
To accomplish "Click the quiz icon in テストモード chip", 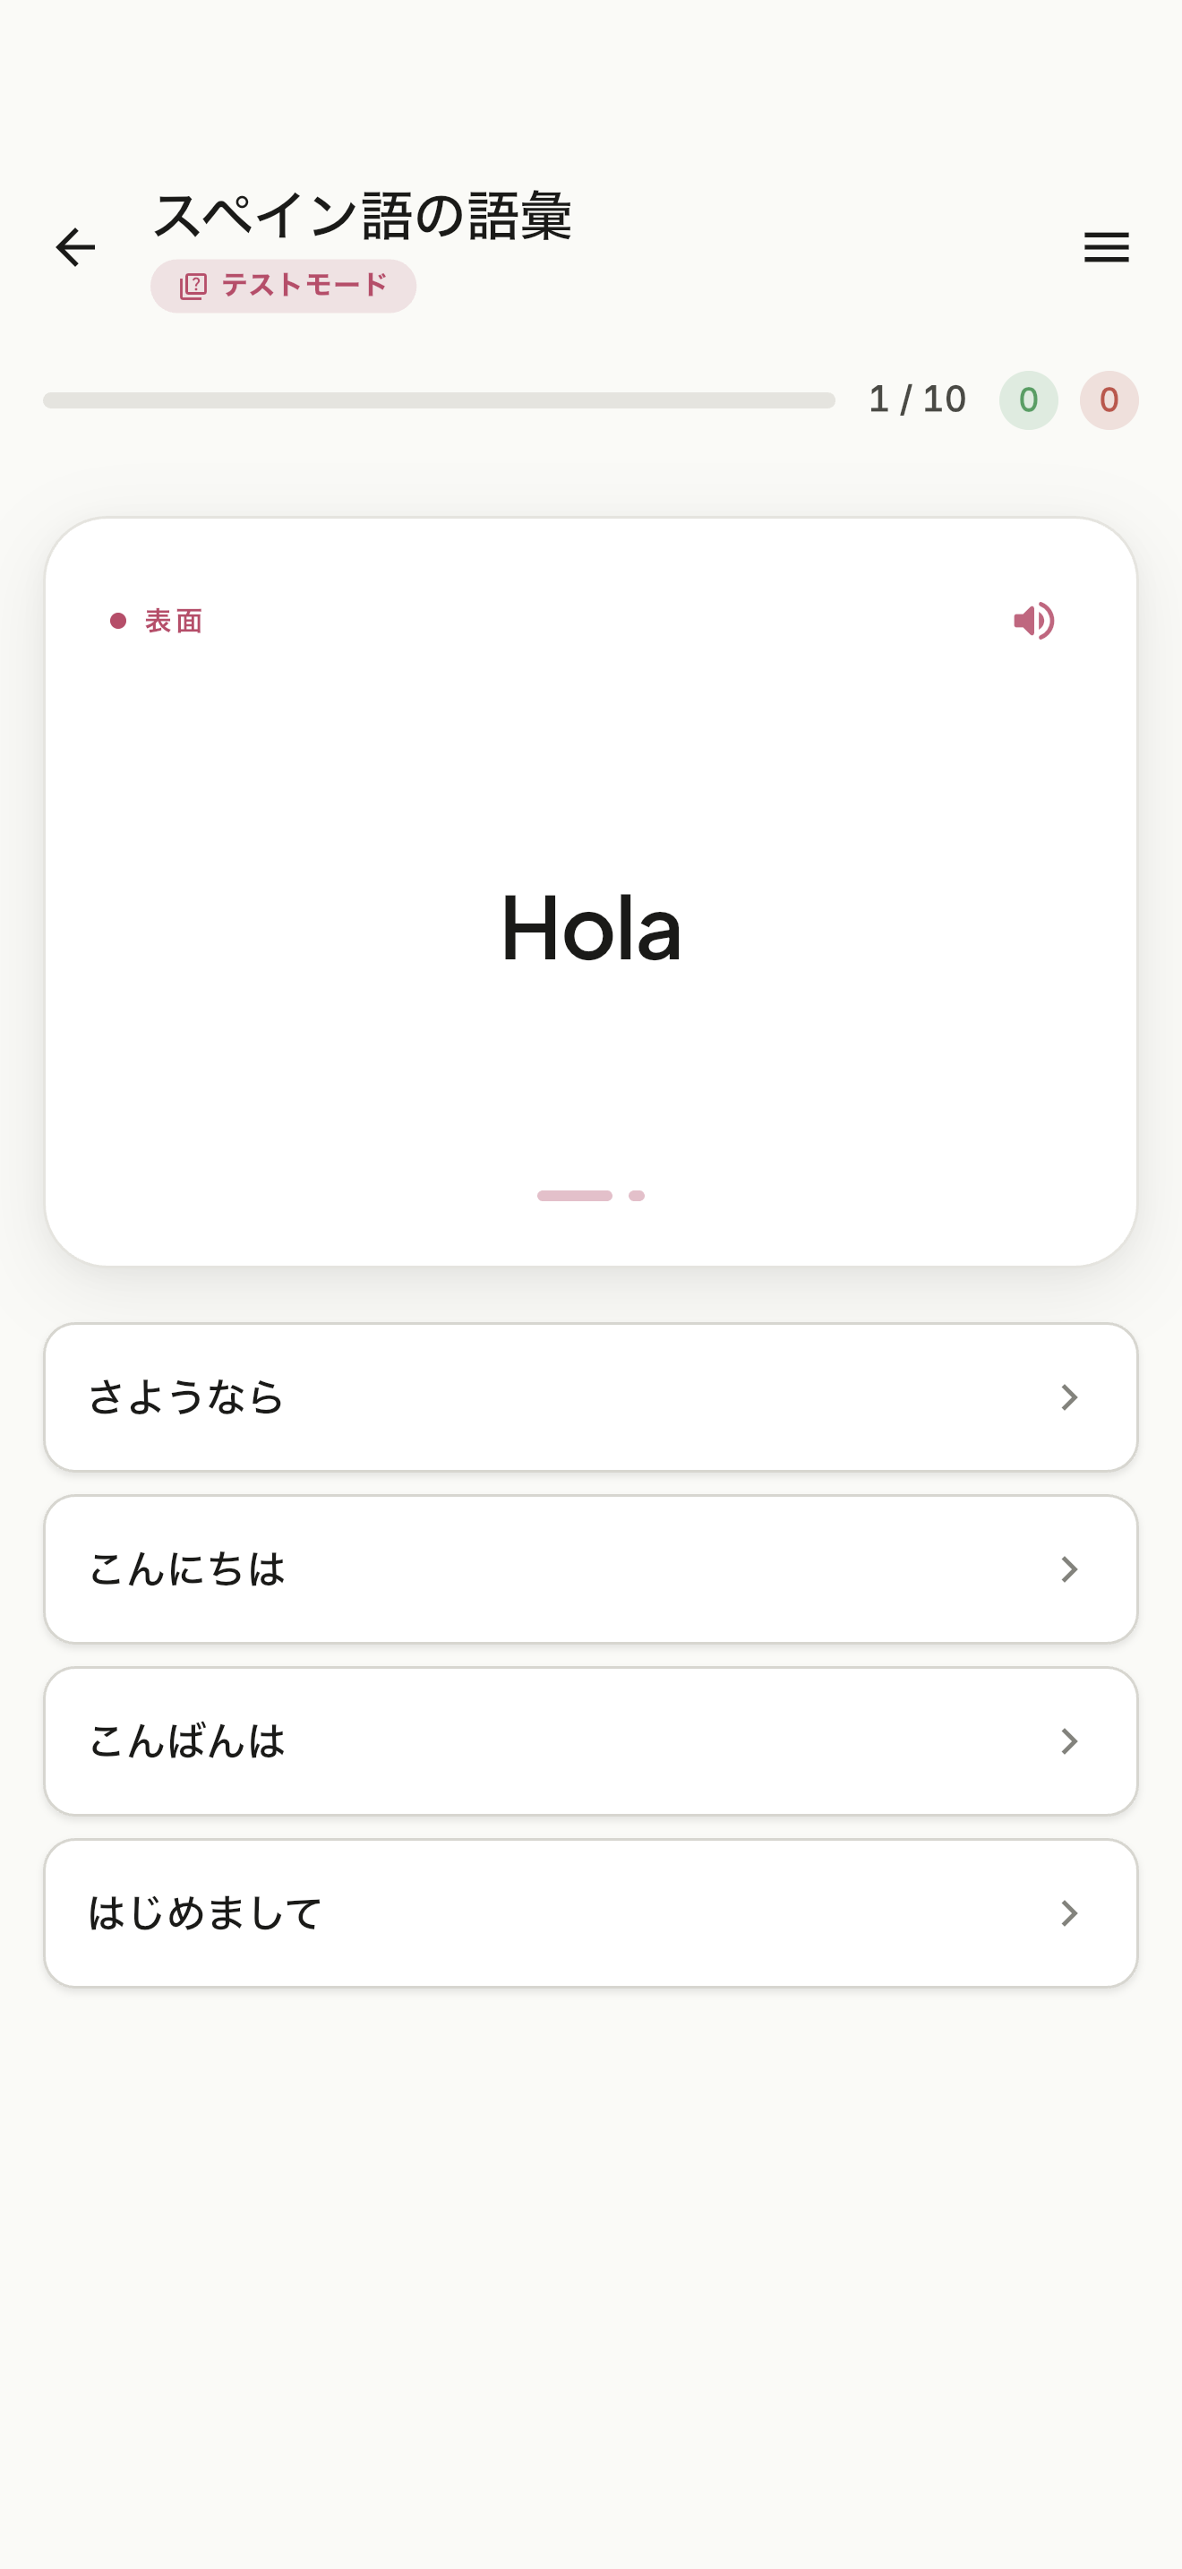I will click(x=193, y=287).
